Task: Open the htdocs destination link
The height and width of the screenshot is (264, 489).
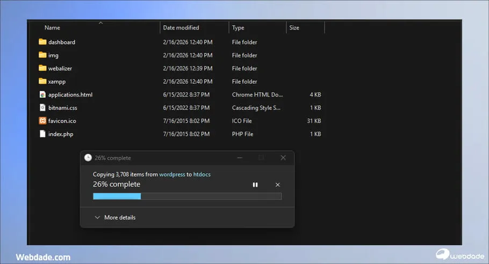Action: (x=202, y=174)
